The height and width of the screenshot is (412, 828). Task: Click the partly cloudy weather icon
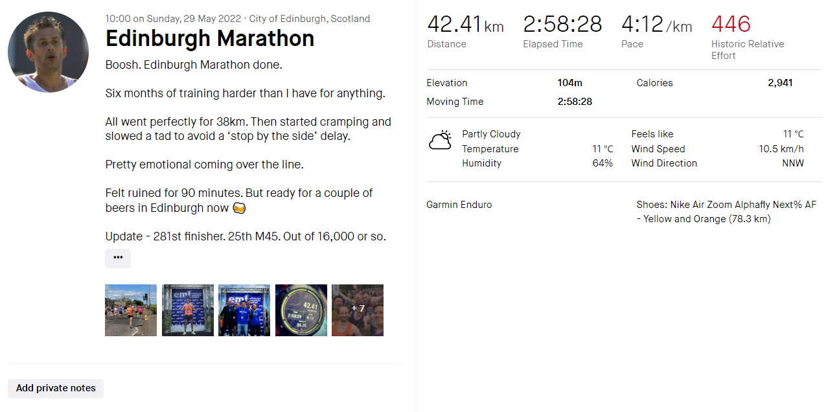(440, 141)
